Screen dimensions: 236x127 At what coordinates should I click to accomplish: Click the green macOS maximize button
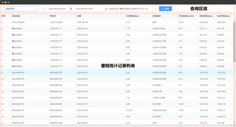(x=8, y=2)
